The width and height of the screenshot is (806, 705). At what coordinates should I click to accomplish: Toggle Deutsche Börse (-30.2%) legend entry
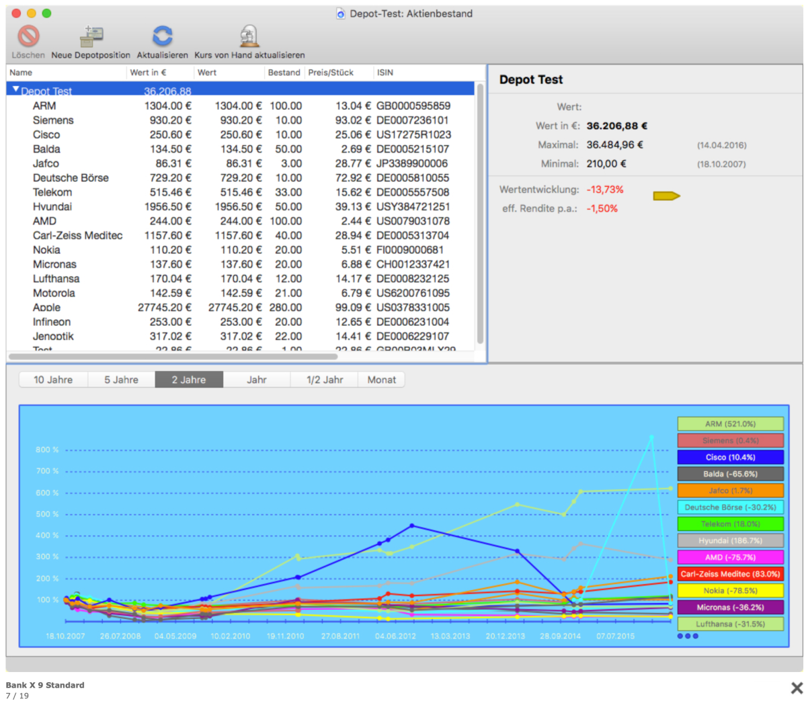731,507
